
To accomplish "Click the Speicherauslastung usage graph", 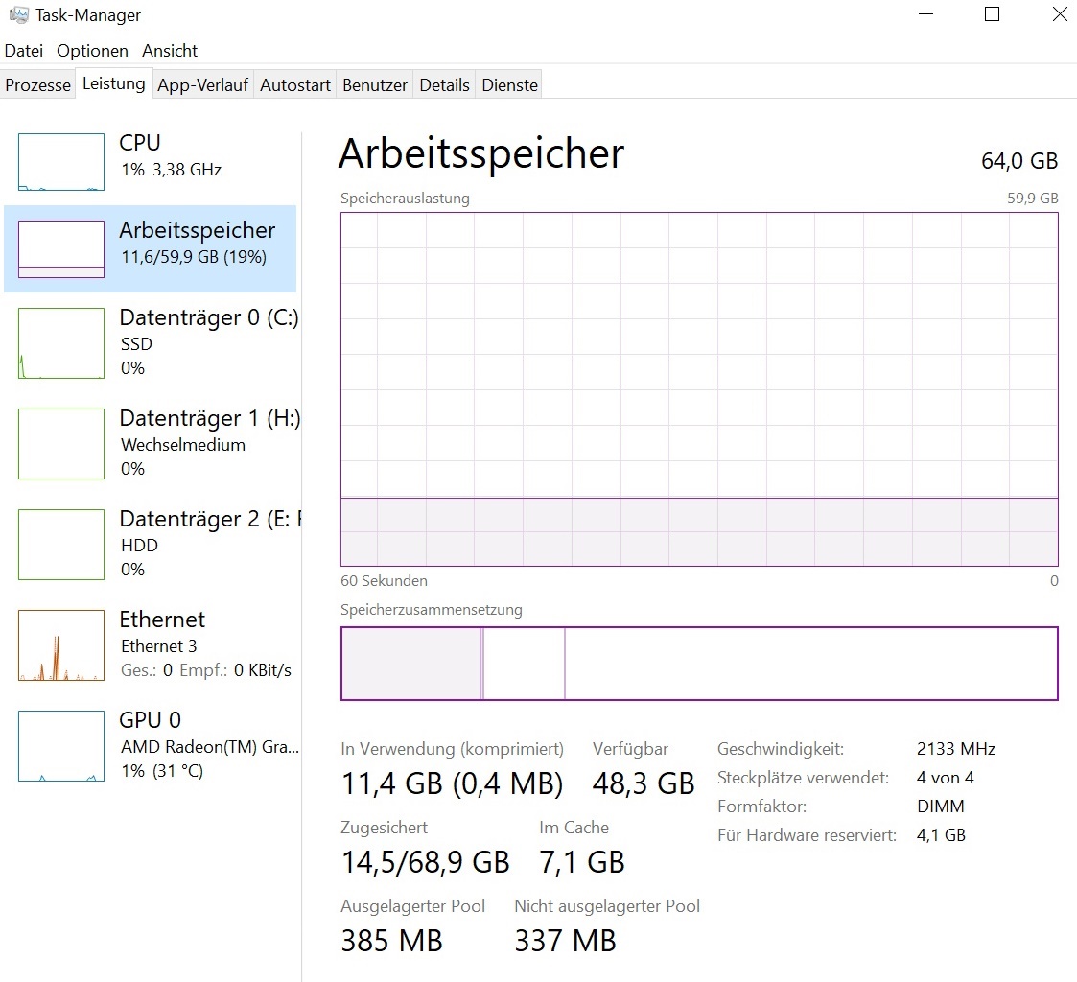I will [699, 388].
